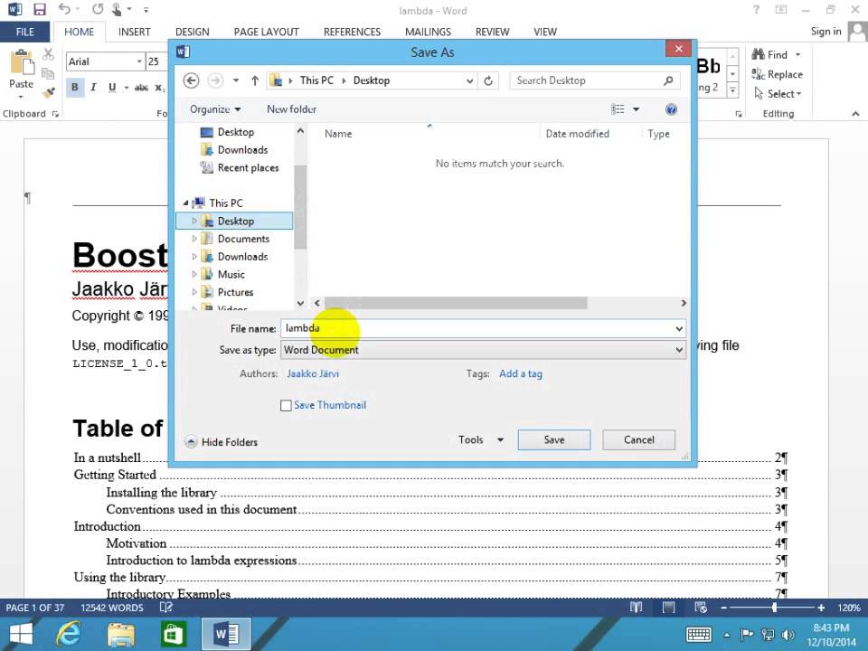This screenshot has height=651, width=868.
Task: Switch to Read Mode view in status bar
Action: (636, 608)
